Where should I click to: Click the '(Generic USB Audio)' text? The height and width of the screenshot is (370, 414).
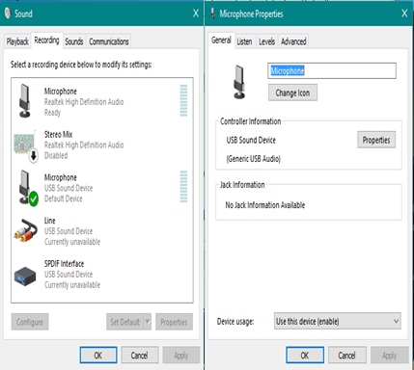tap(254, 159)
